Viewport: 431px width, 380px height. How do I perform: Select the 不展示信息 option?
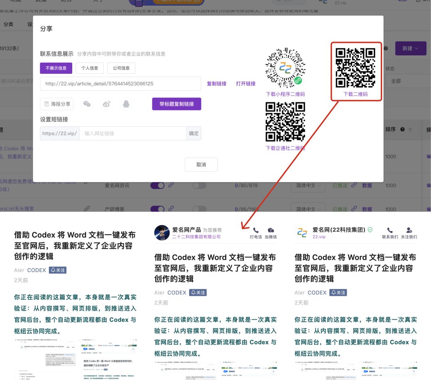(x=56, y=68)
